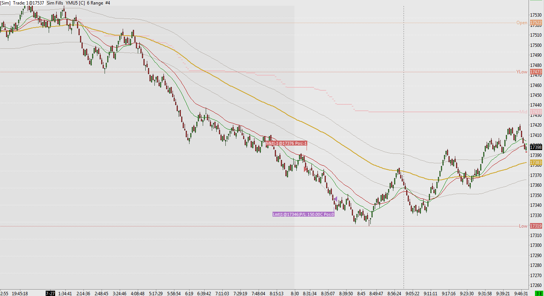Click the 17330 price scale label
This screenshot has width=544, height=296.
click(x=536, y=215)
